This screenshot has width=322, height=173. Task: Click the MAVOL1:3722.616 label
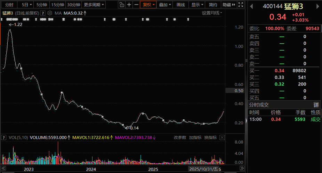[x=92, y=138]
